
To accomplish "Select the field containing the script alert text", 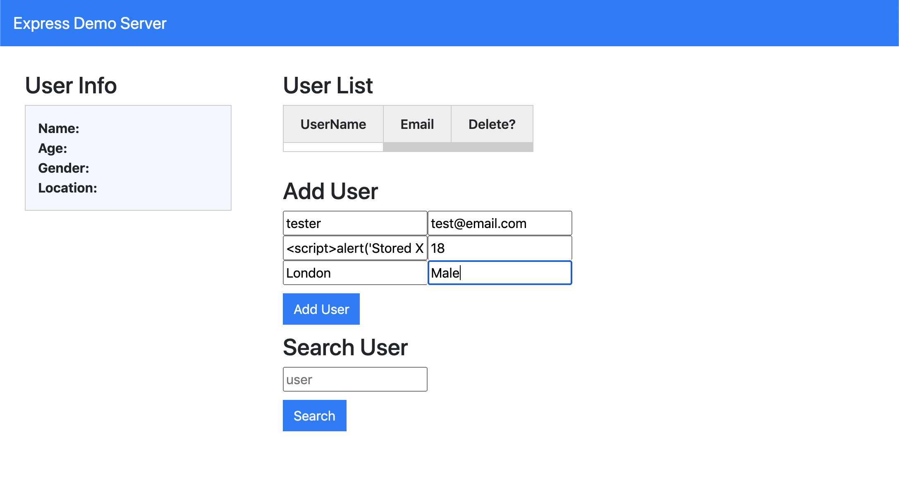I will (x=355, y=248).
